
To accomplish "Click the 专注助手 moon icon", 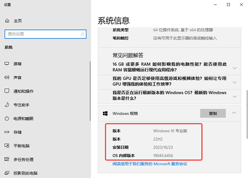I will point(7,105).
